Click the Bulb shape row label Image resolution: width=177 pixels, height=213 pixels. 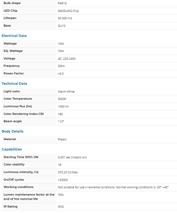pyautogui.click(x=12, y=3)
